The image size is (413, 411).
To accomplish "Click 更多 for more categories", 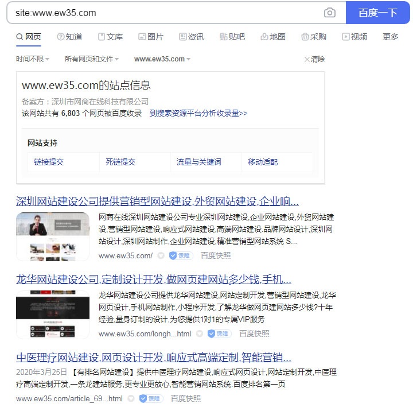I will tap(391, 37).
